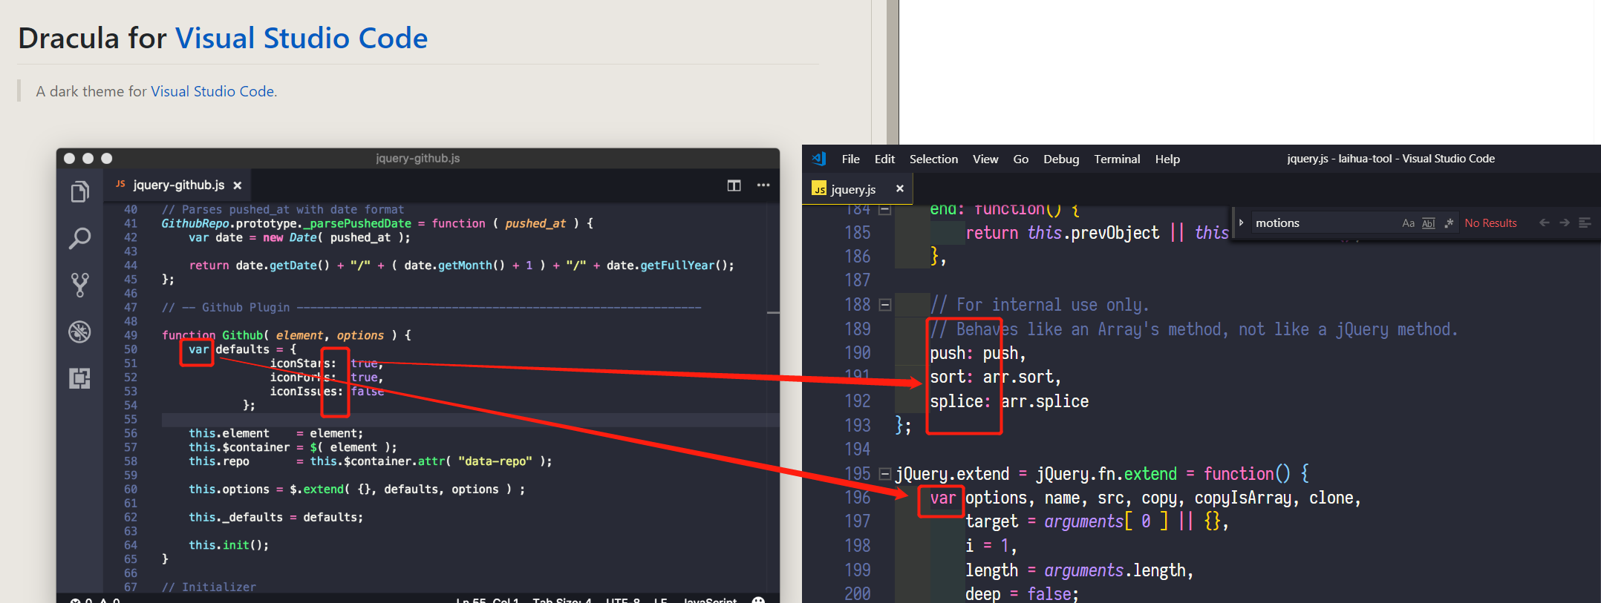Click the JS file icon on jquery.js tab

tap(819, 189)
